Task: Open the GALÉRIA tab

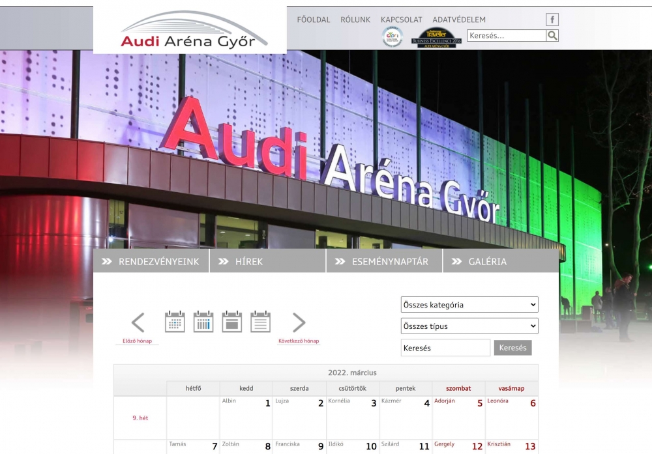Action: 501,261
